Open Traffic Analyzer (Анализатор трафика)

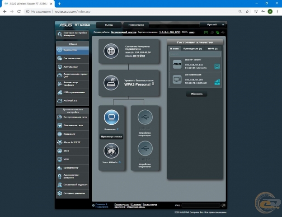(72, 84)
